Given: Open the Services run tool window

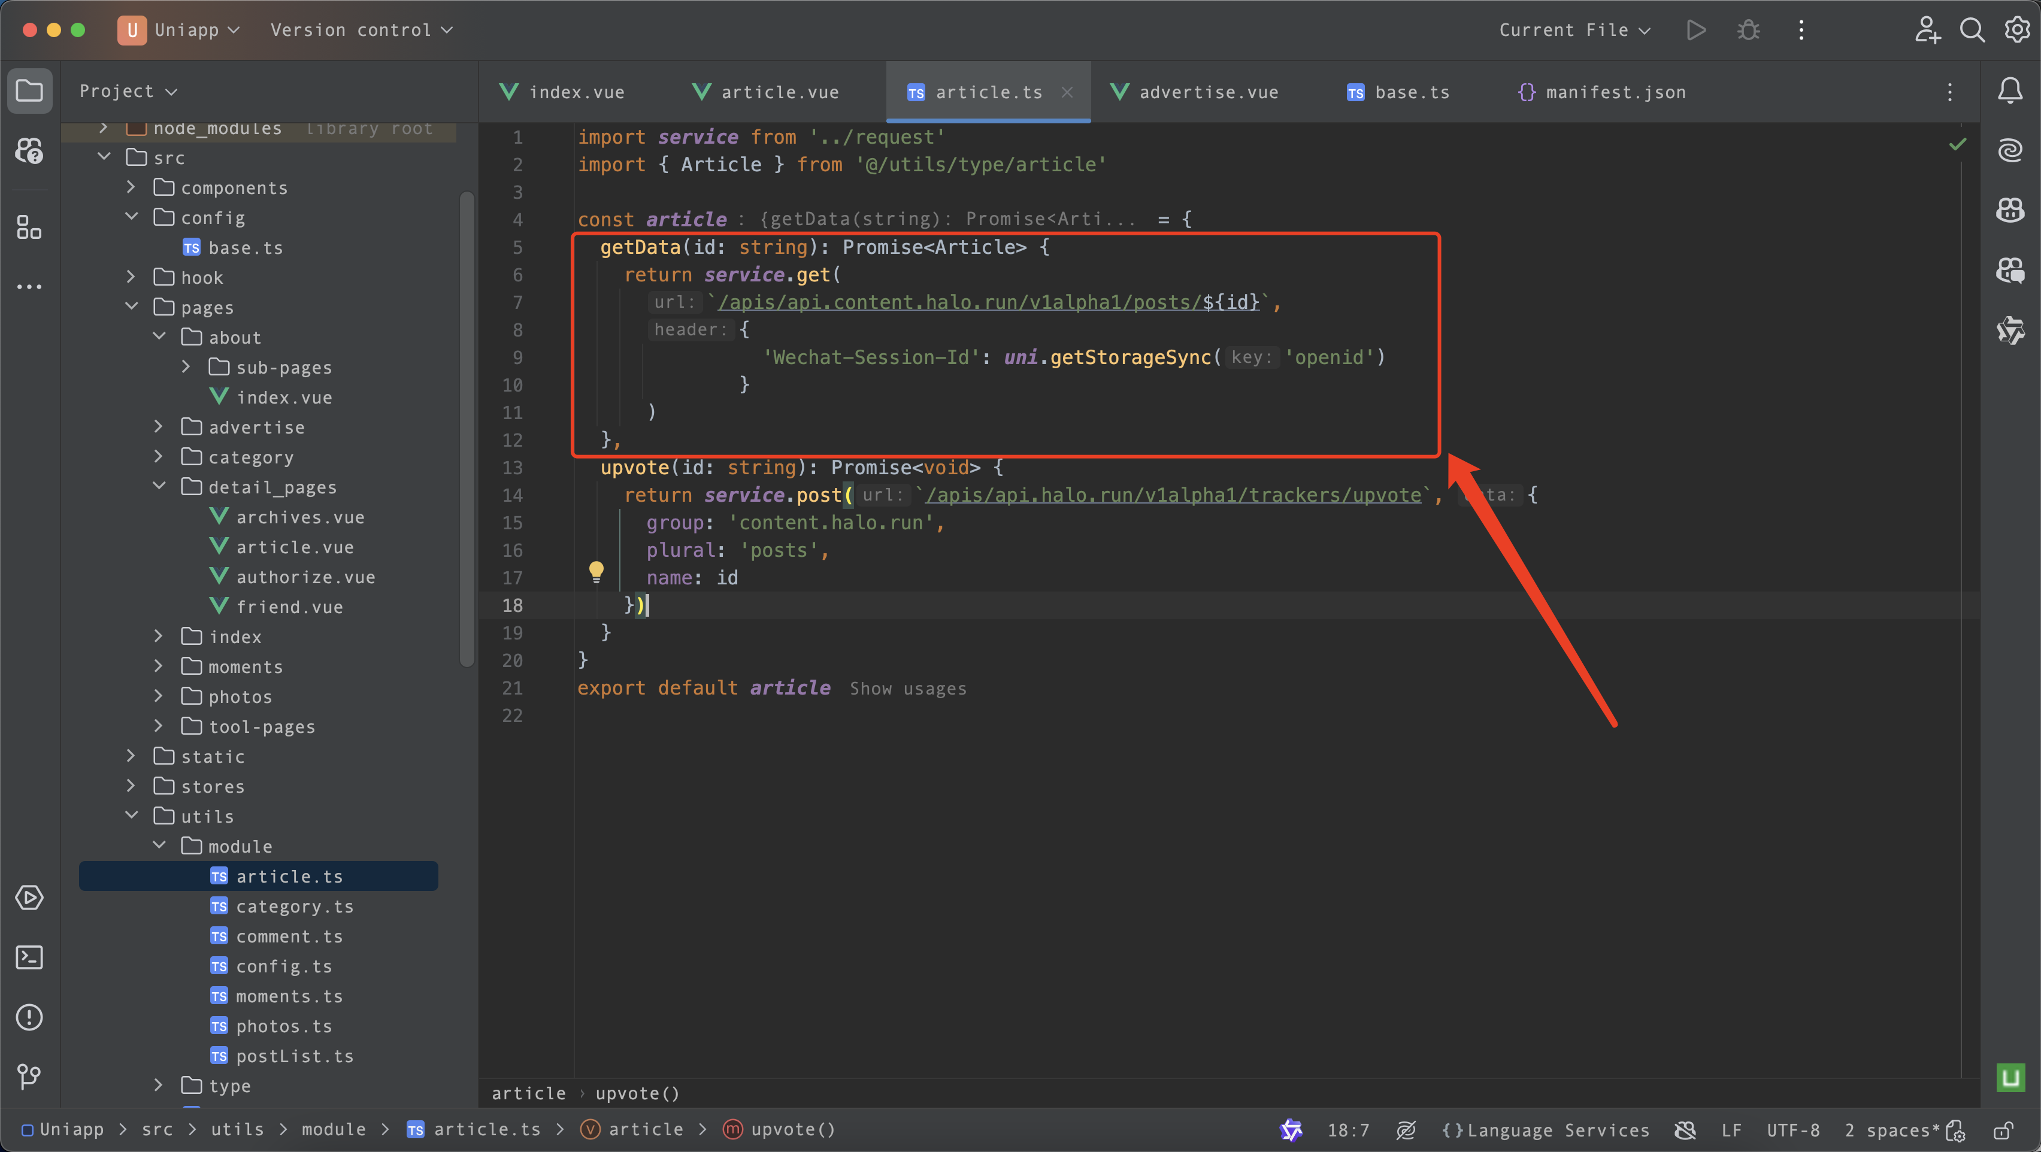Looking at the screenshot, I should click(29, 898).
